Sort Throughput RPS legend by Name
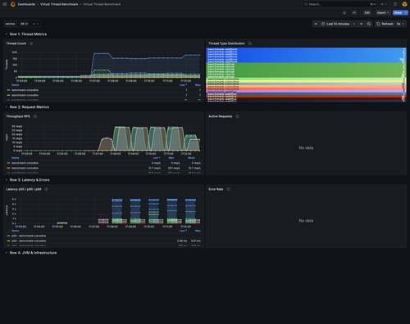Screen dimensions: 410x324 16,158
